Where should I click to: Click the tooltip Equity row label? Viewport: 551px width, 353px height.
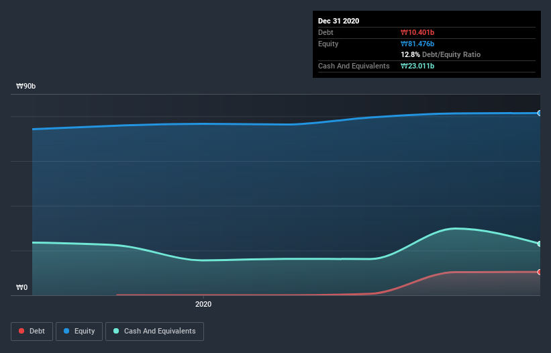click(328, 44)
